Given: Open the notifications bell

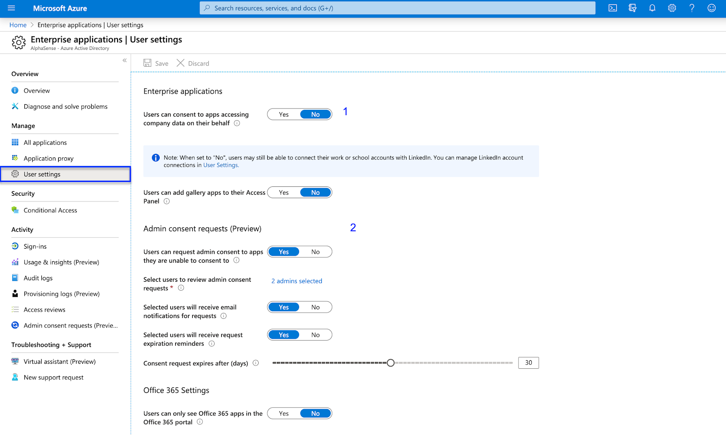Looking at the screenshot, I should point(652,8).
